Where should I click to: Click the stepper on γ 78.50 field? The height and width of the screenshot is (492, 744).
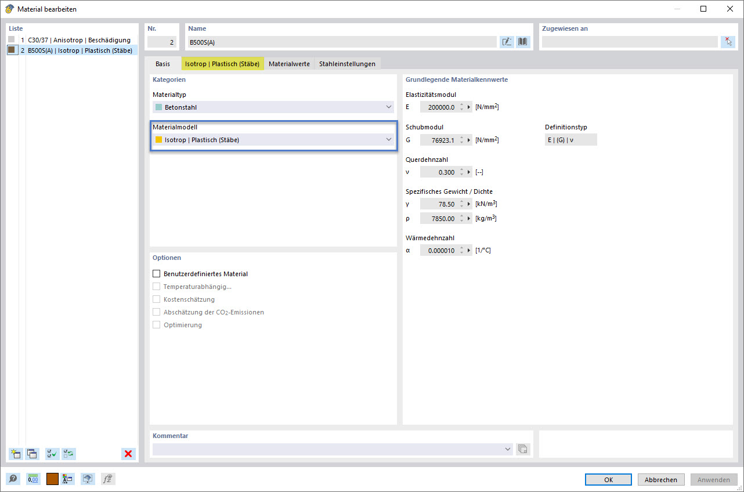point(461,204)
